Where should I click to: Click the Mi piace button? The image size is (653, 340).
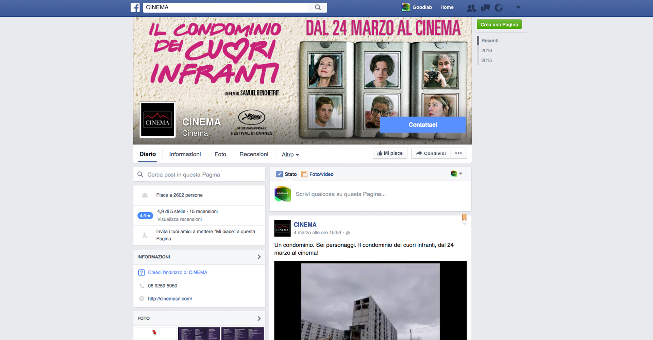pyautogui.click(x=390, y=153)
